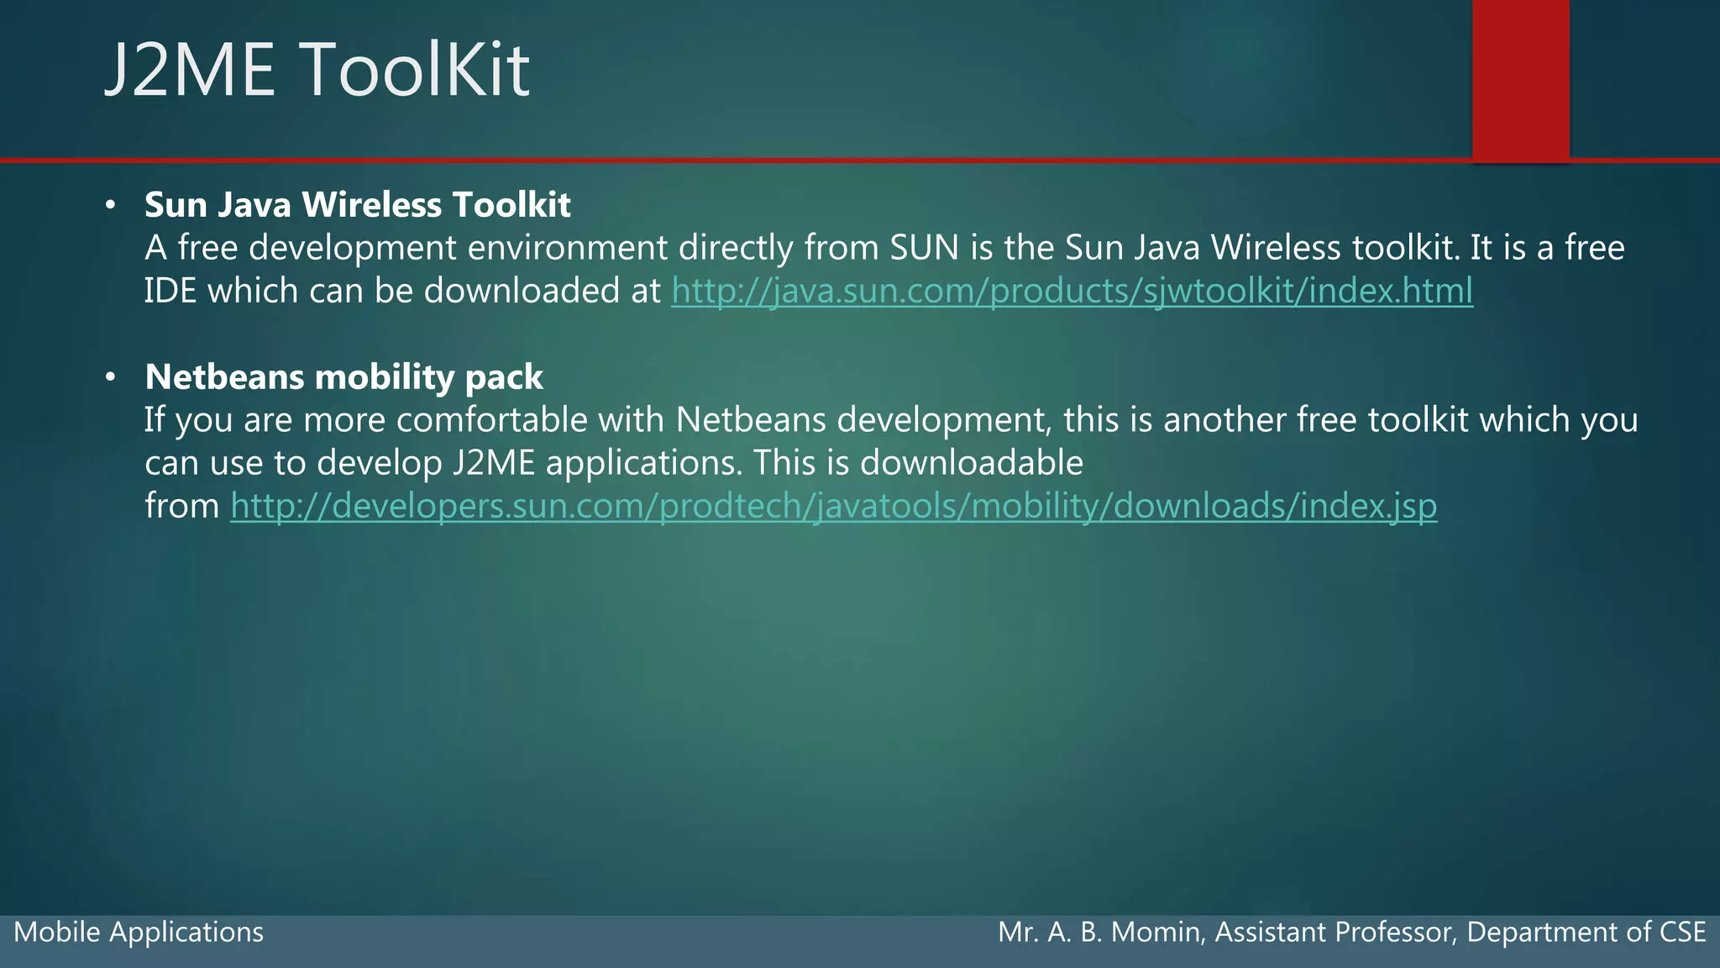Screen dimensions: 1720x968
Task: Click the 'Mr. A. B. Momin, Assistant Professor' footer text
Action: tap(1228, 932)
